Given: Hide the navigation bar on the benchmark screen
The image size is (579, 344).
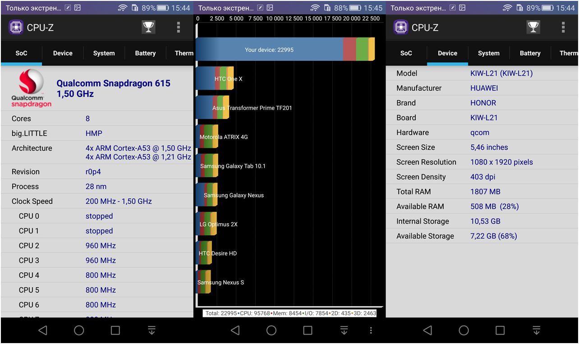Looking at the screenshot, I should click(344, 330).
